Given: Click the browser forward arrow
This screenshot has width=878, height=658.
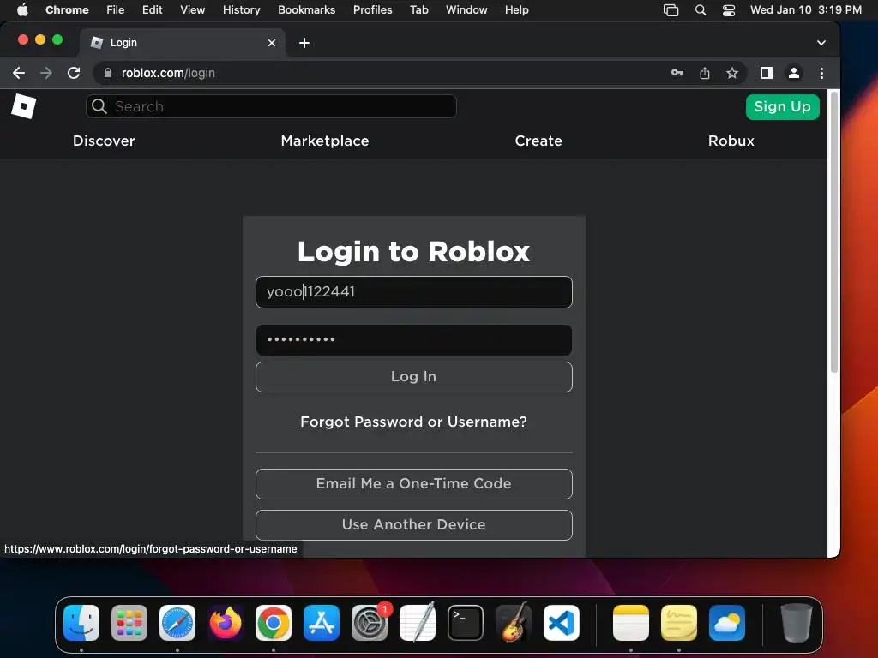Looking at the screenshot, I should pyautogui.click(x=46, y=73).
